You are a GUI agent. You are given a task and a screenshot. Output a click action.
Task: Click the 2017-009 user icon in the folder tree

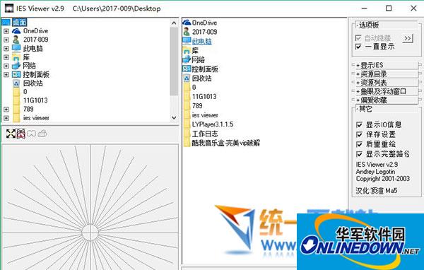[16, 40]
